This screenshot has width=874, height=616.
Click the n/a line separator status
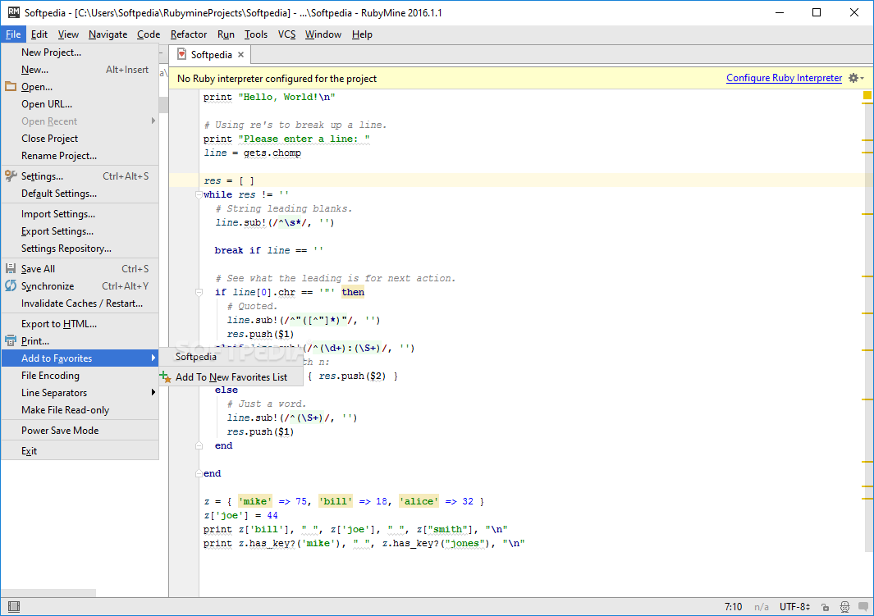[762, 607]
